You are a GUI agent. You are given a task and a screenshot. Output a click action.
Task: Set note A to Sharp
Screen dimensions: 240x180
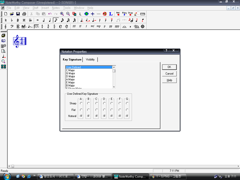pyautogui.click(x=81, y=103)
